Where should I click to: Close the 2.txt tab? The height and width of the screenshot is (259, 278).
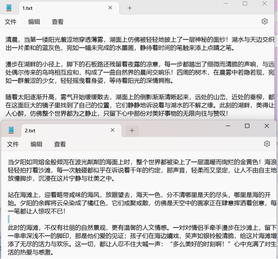click(x=112, y=130)
